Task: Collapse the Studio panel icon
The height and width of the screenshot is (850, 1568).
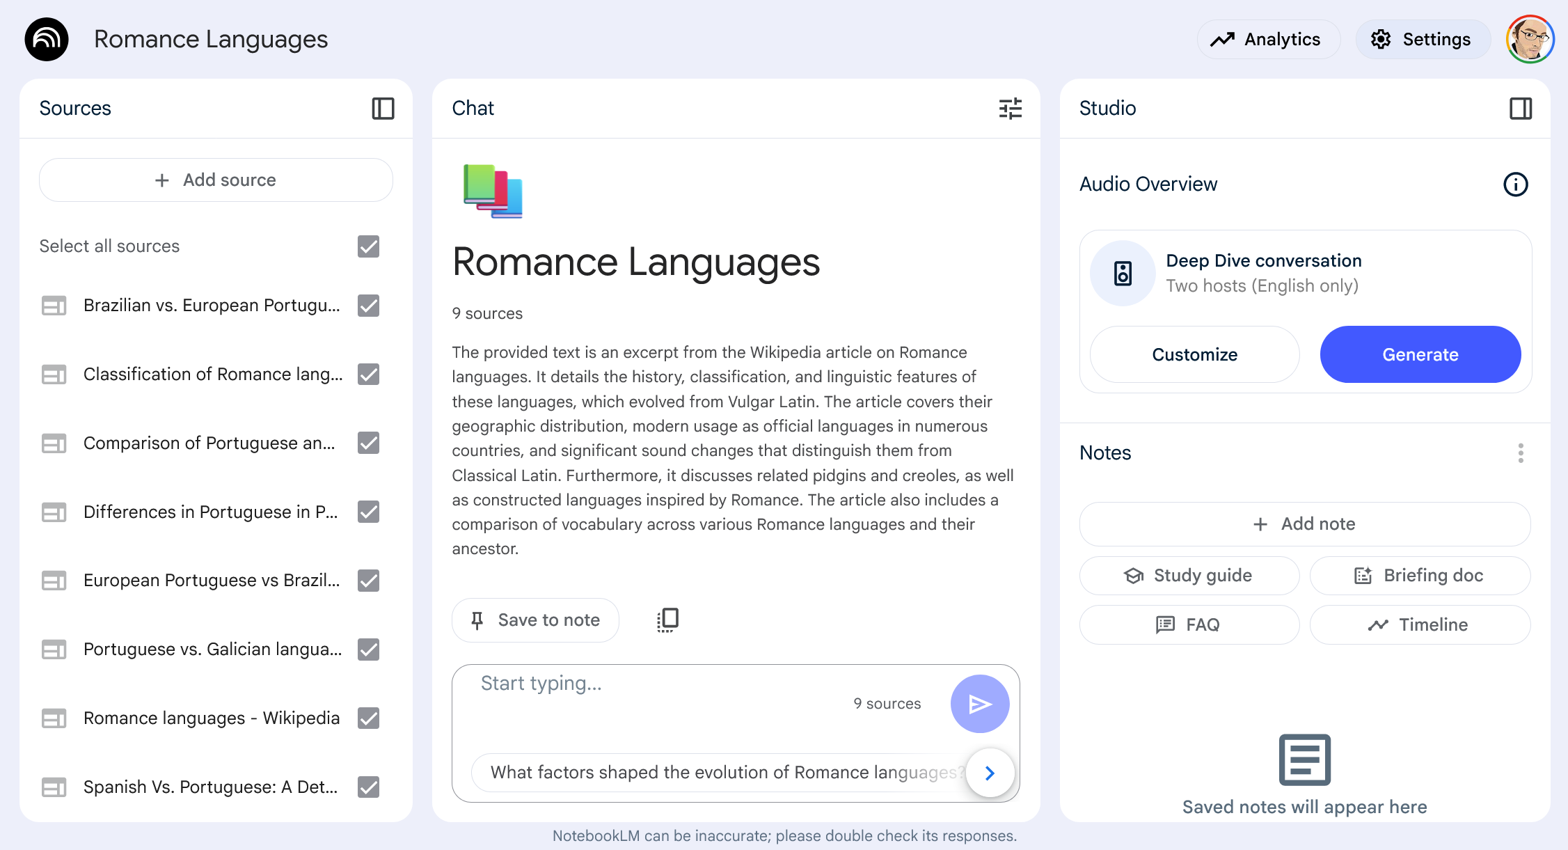Action: coord(1520,109)
